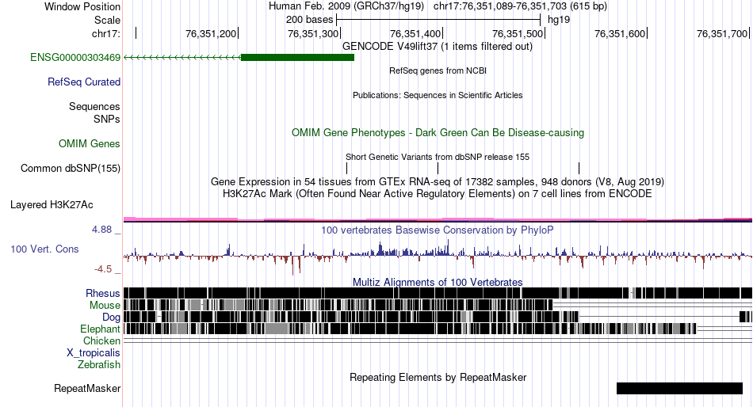Open Publications: Sequences in Scientific Articles title

pos(438,95)
